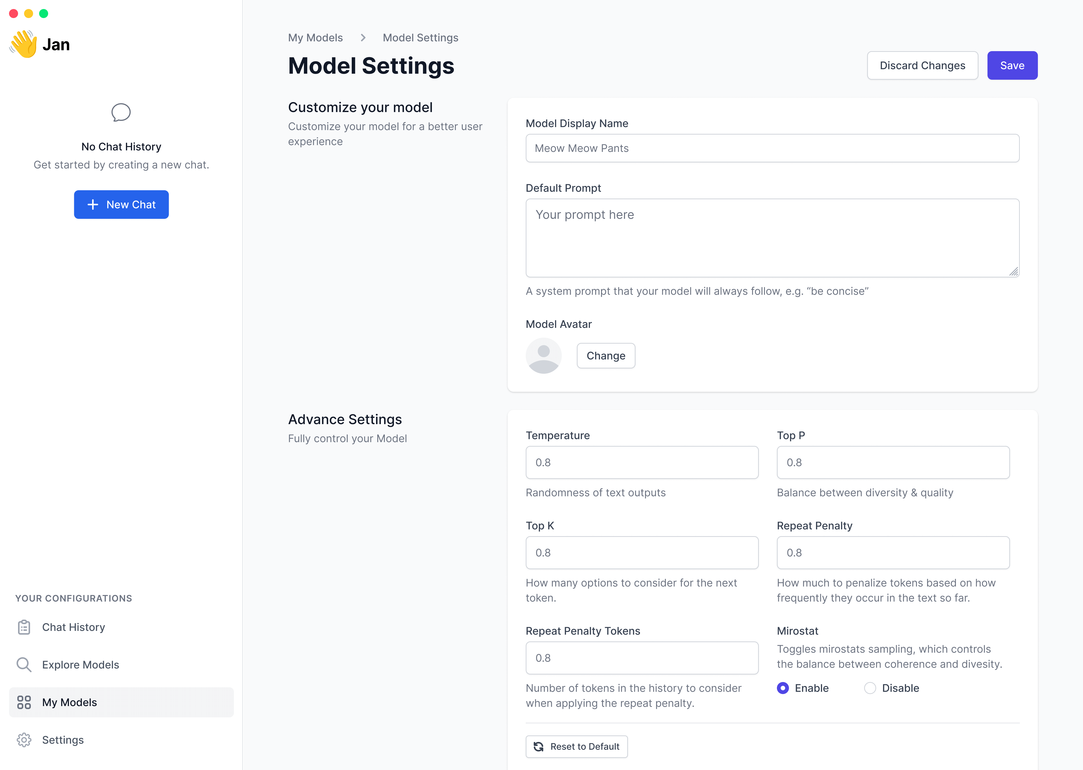Click the Temperature input field

(642, 462)
